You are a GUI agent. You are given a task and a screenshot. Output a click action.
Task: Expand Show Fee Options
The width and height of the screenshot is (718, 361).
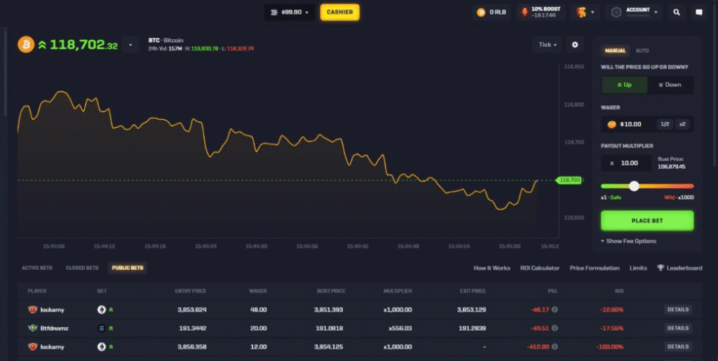[x=629, y=241]
